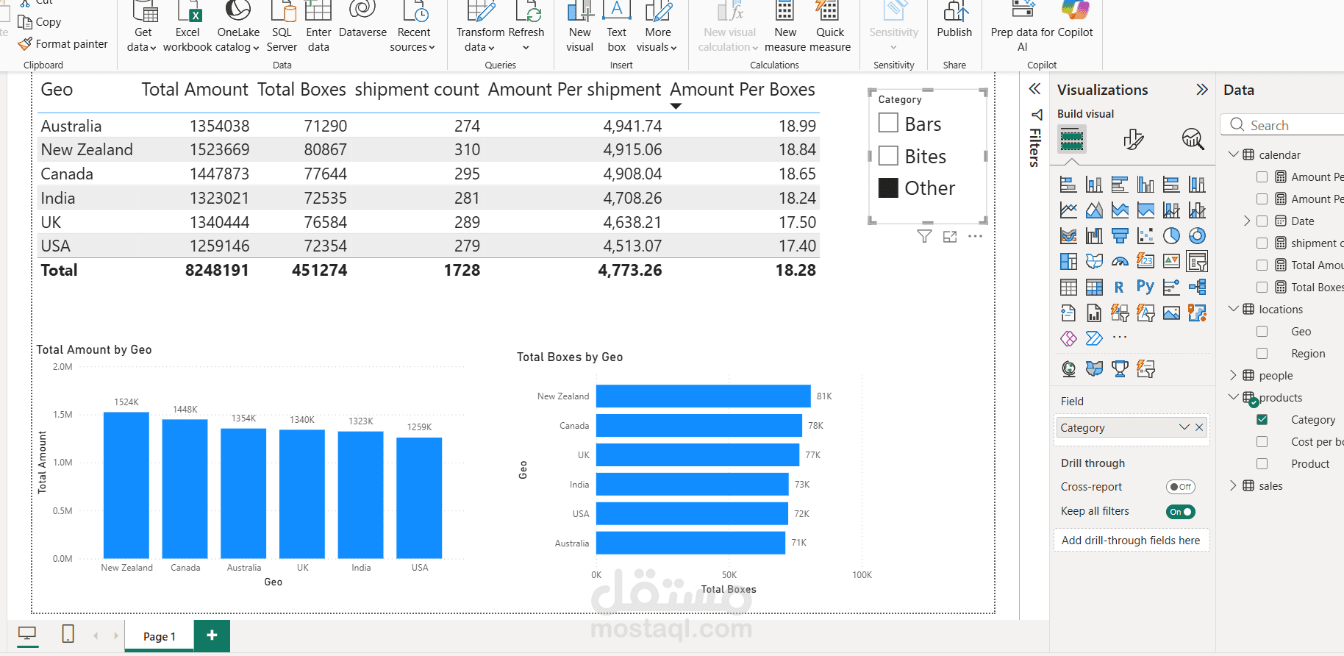Collapse the calendar table

[1234, 154]
